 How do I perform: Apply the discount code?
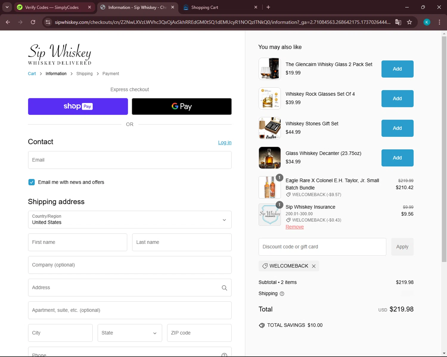[x=402, y=247]
